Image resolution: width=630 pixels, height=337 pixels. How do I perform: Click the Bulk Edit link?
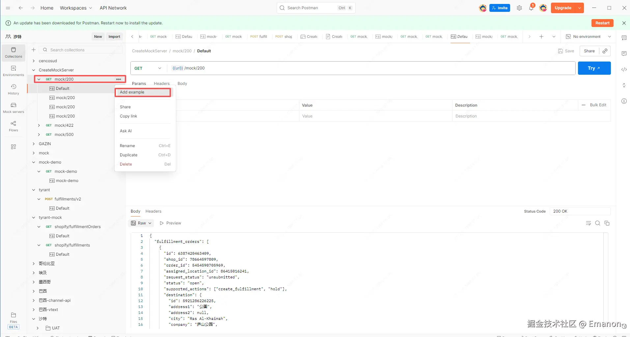click(x=598, y=105)
